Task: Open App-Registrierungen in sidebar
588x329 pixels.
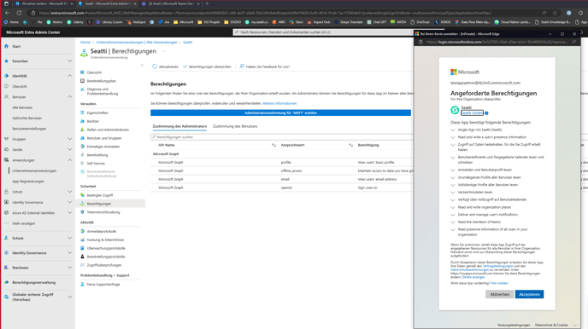Action: point(28,182)
